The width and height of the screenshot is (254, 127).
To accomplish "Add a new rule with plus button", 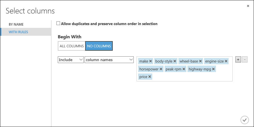I will pos(238,59).
